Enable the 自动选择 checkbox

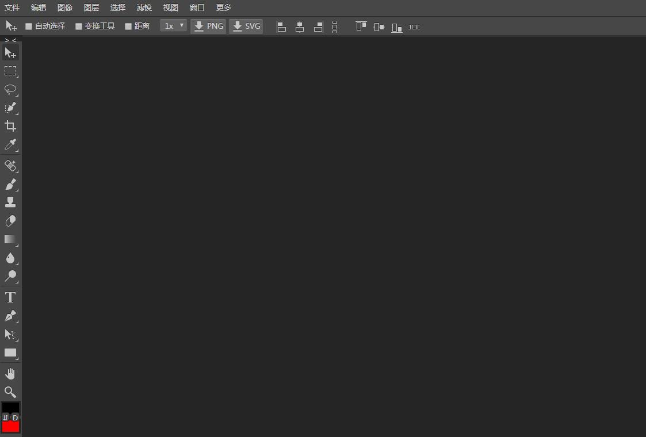point(29,26)
